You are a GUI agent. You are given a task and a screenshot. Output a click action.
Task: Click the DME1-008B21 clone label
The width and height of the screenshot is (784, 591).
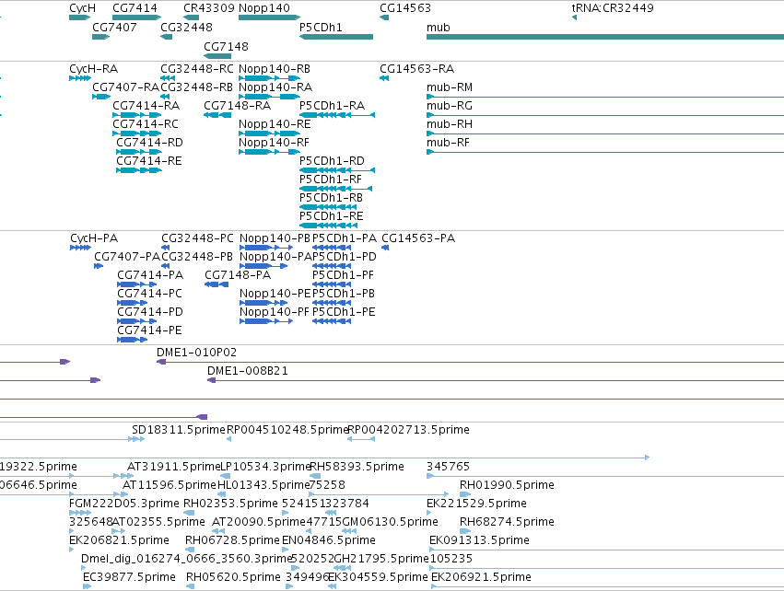pos(248,371)
